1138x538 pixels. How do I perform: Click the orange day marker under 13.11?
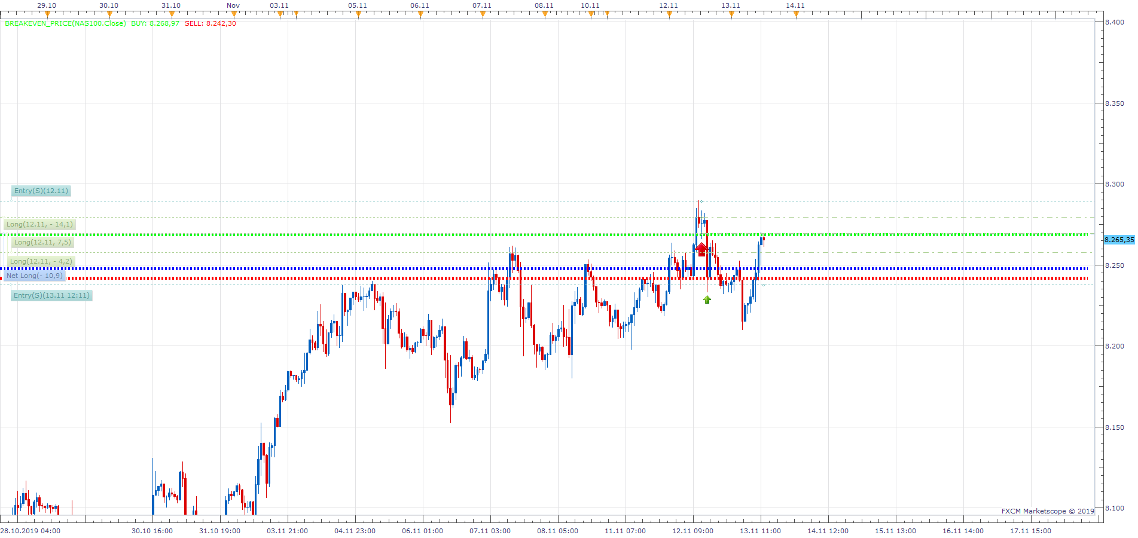coord(731,14)
